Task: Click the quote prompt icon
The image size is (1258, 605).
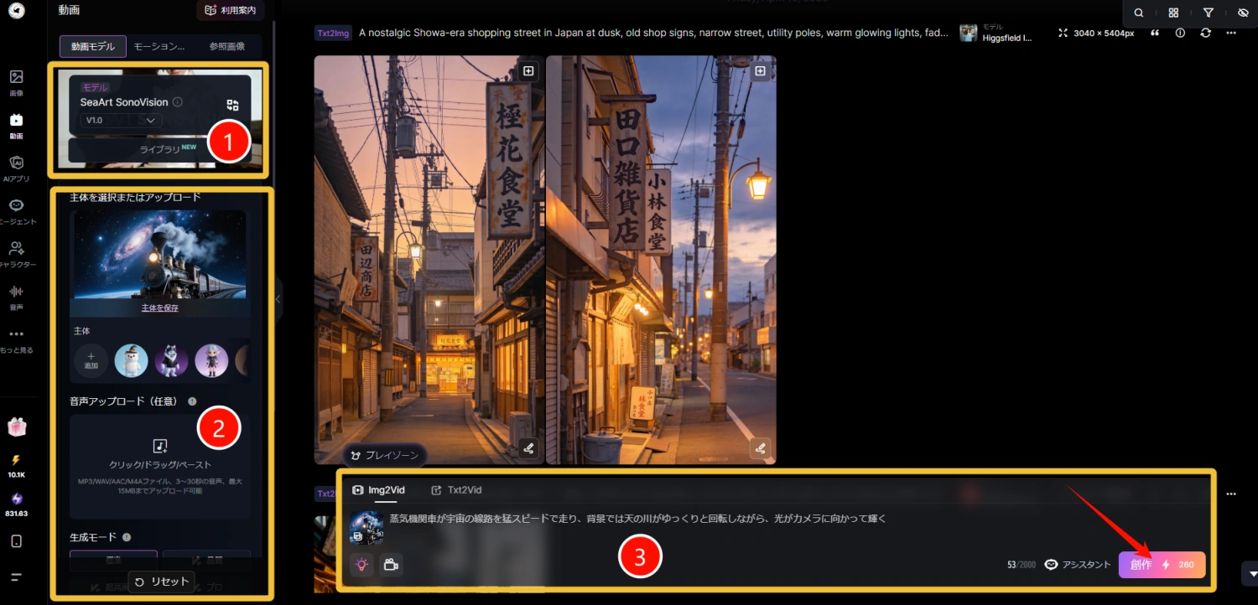Action: tap(1155, 33)
